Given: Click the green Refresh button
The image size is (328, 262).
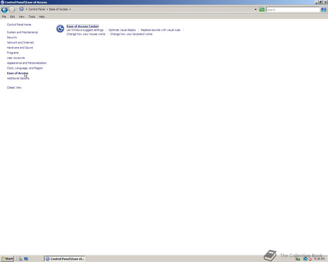Looking at the screenshot, I should coord(262,9).
